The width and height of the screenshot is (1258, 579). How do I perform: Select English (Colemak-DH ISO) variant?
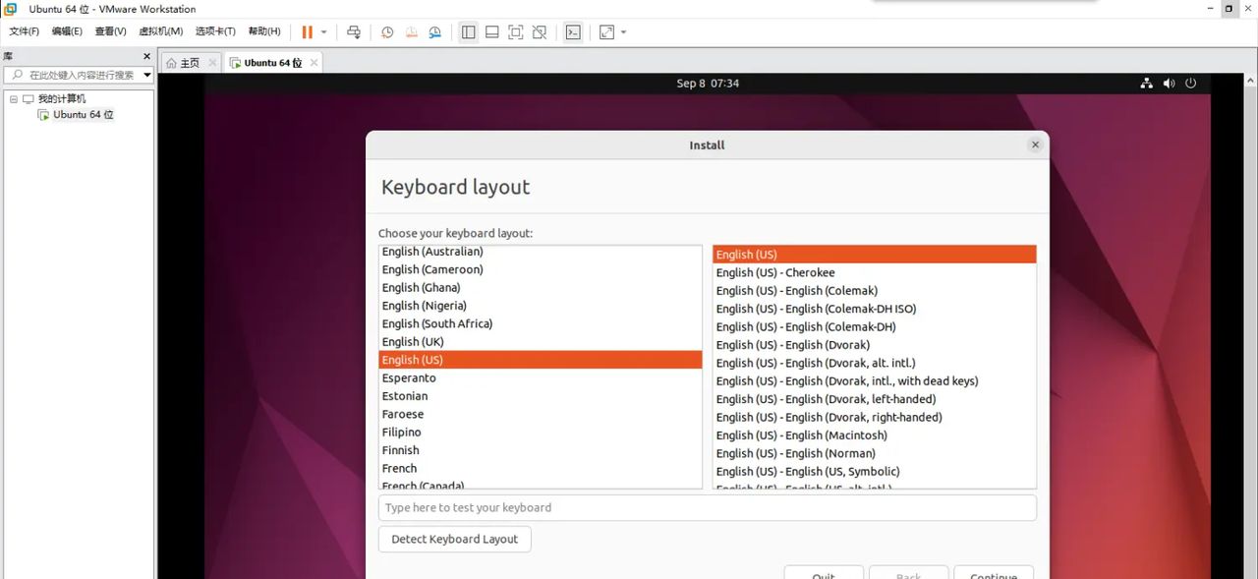coord(875,309)
